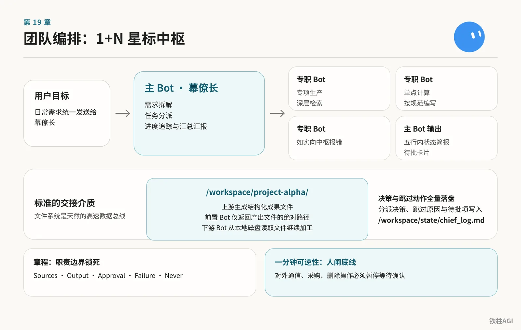Select the chapter label '第 19 章'
Screen dimensions: 521x330
[37, 22]
